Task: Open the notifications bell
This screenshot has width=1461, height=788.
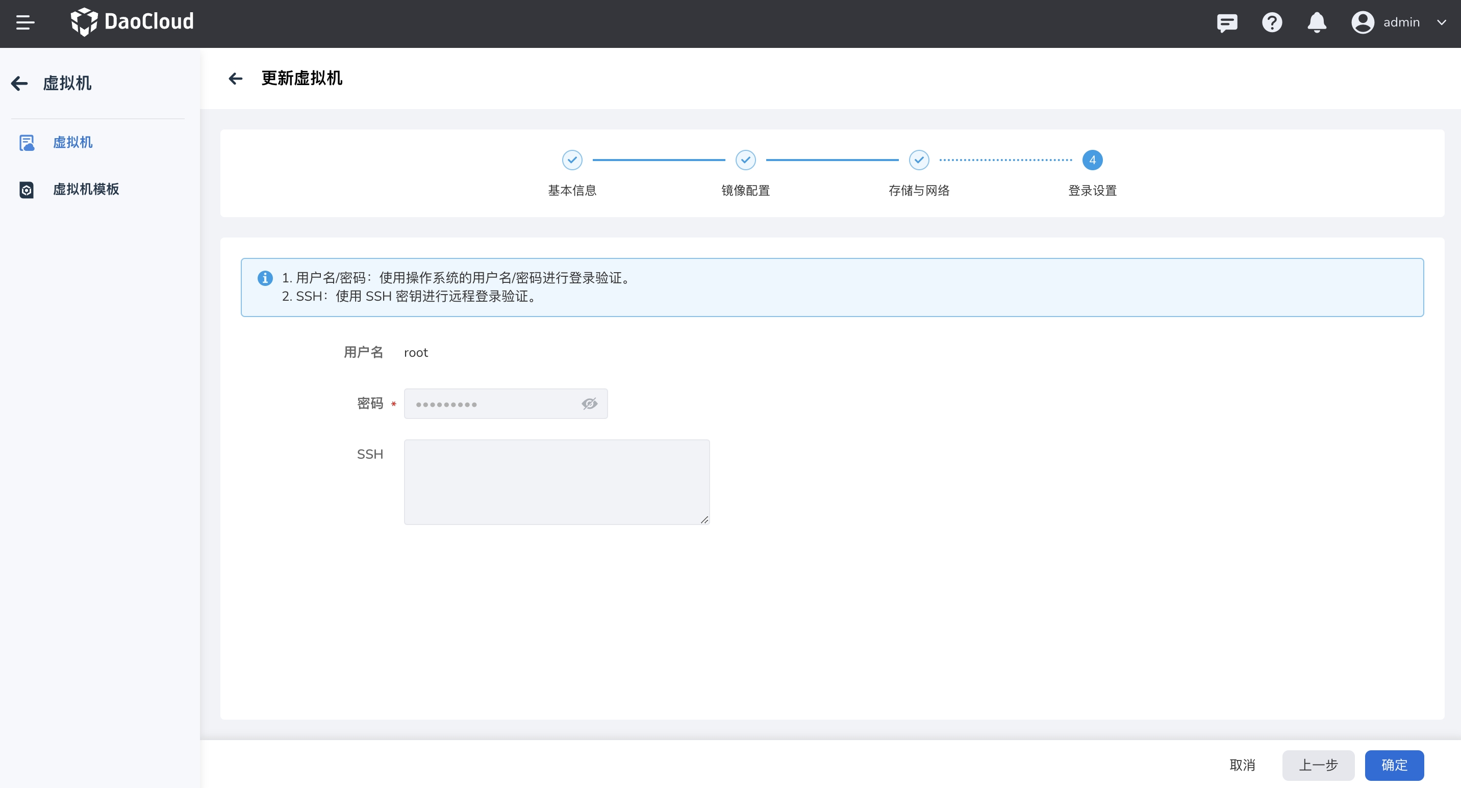Action: pyautogui.click(x=1316, y=22)
